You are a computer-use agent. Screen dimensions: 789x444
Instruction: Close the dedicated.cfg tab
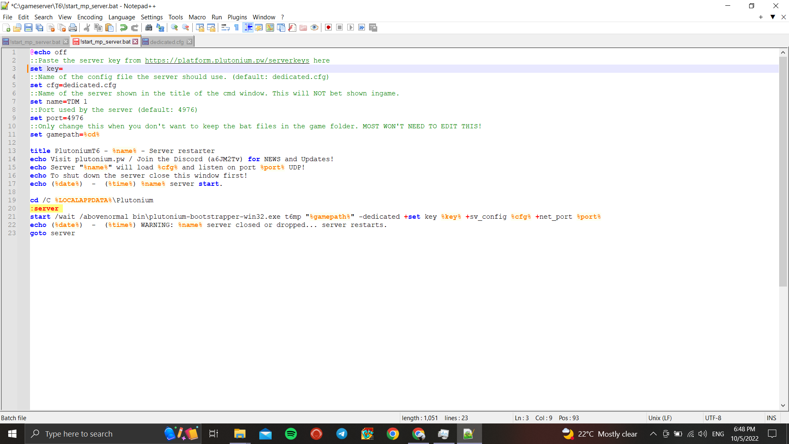(x=189, y=42)
